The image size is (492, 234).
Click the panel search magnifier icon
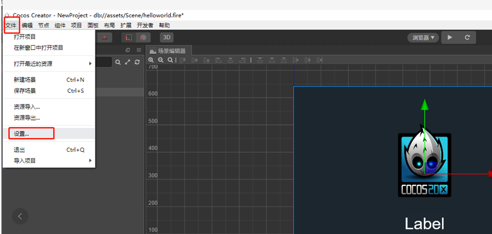tap(118, 62)
